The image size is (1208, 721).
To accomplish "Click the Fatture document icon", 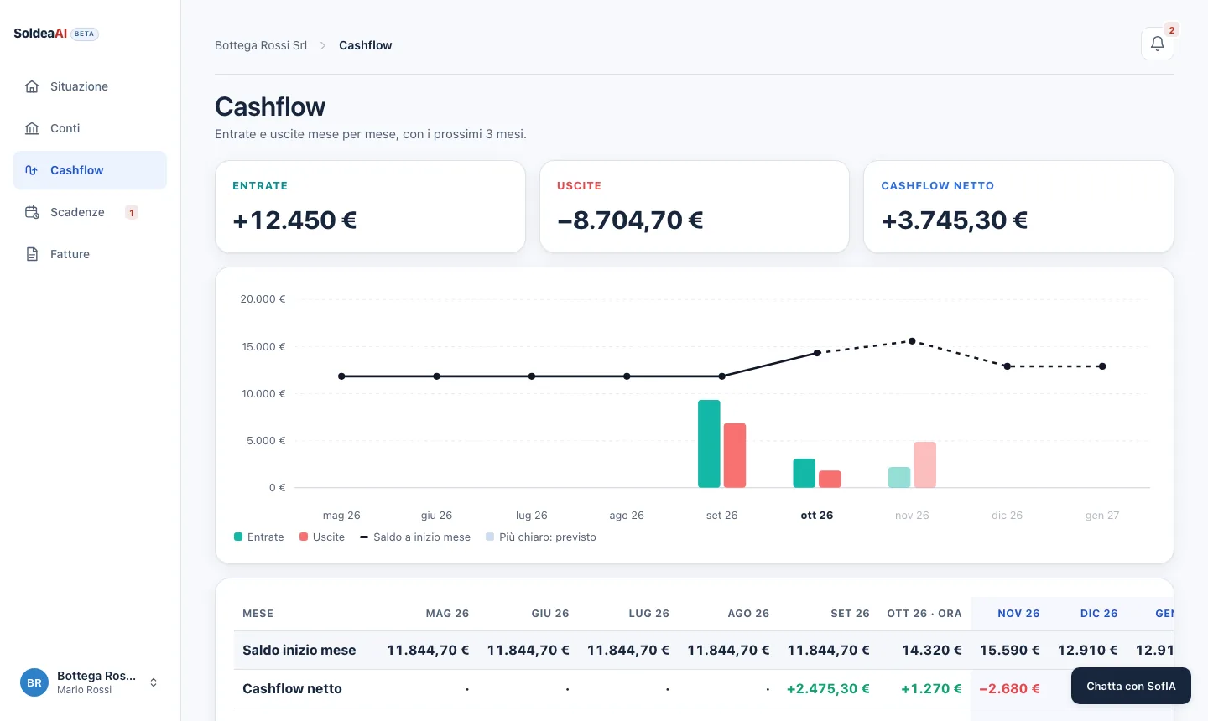I will [32, 254].
